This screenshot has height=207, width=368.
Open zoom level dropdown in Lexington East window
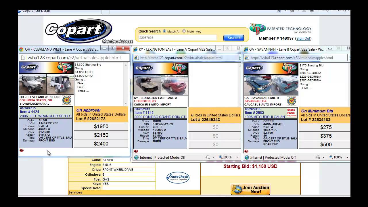237,157
